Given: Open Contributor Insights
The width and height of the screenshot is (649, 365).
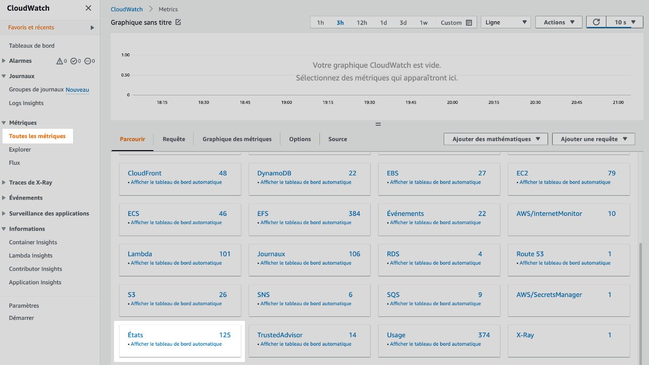Looking at the screenshot, I should [35, 269].
